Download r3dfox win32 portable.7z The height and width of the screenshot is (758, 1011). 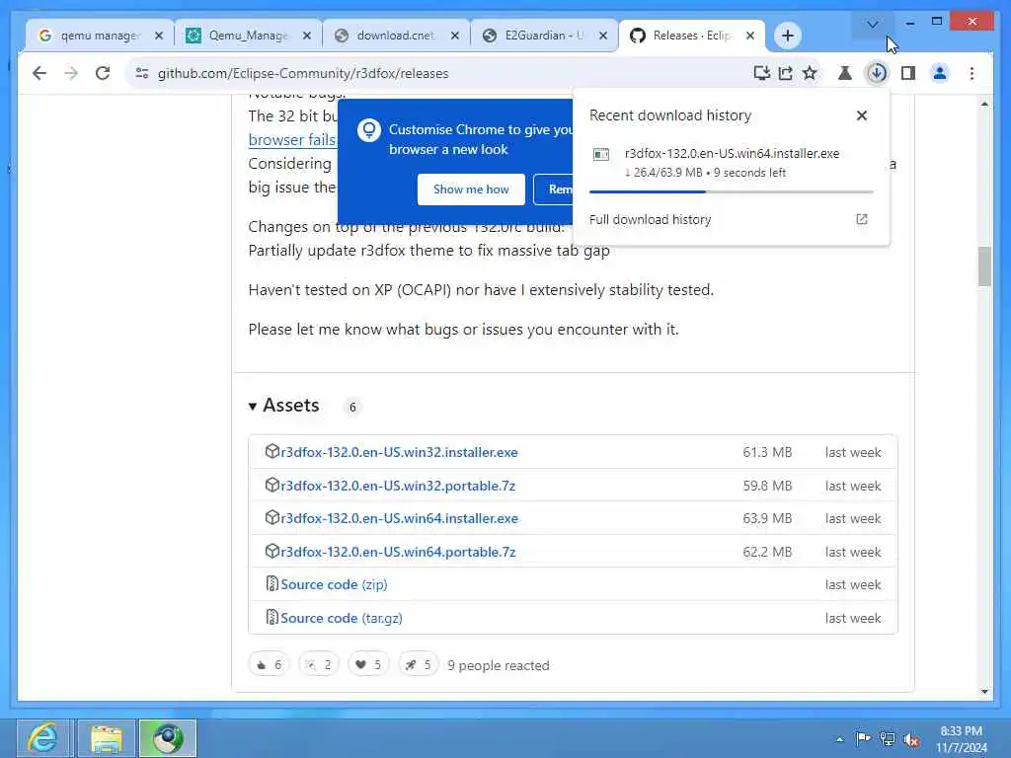(398, 486)
